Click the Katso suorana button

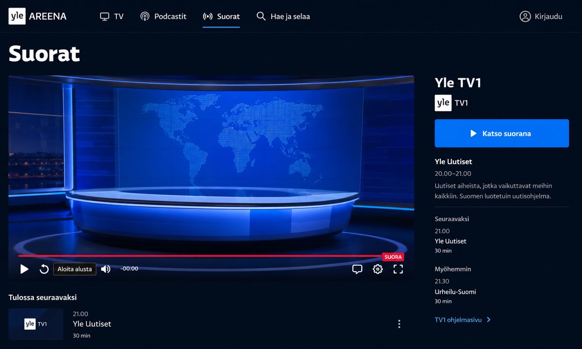501,133
